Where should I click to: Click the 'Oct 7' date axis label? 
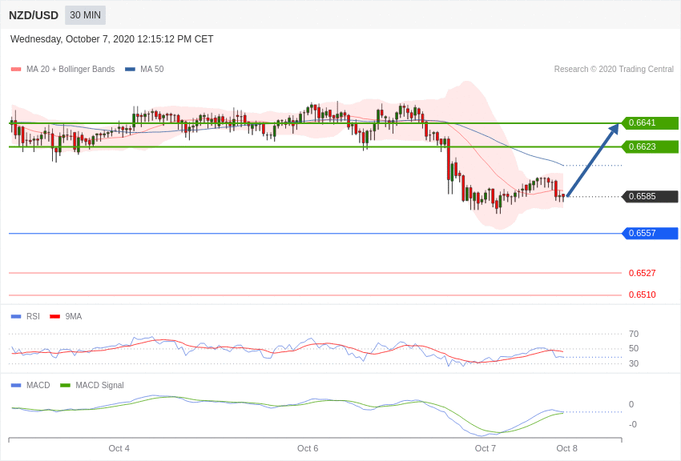coord(486,448)
